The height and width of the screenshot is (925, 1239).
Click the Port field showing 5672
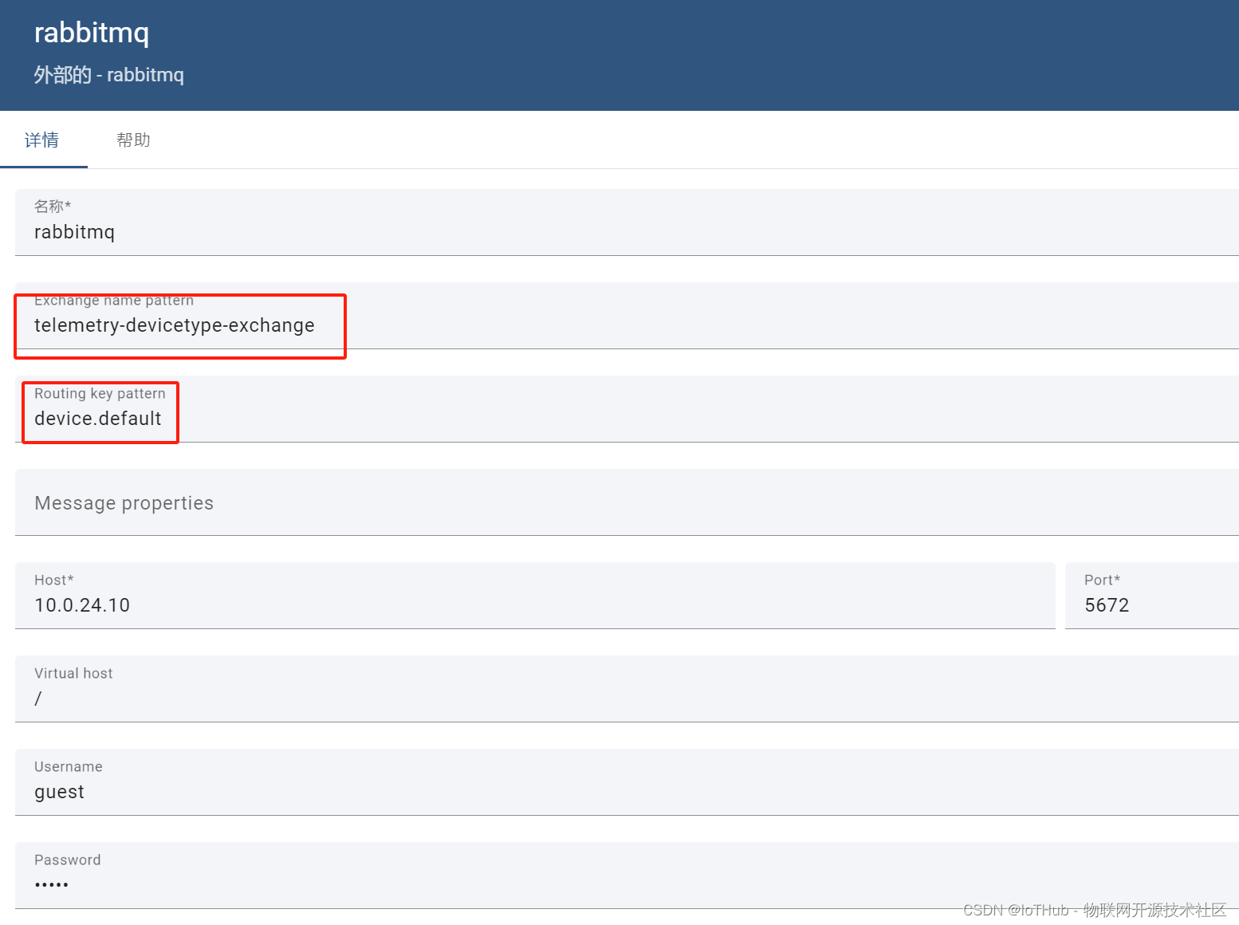tap(1152, 596)
